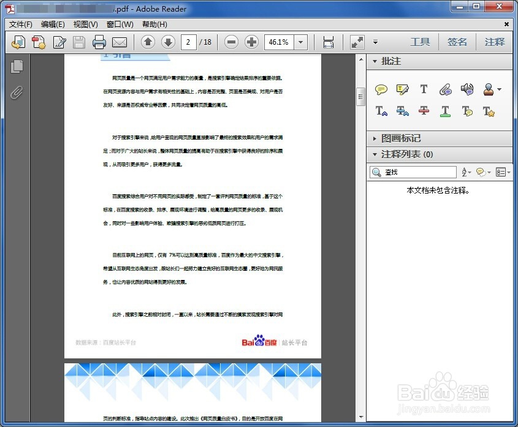This screenshot has height=427, width=518.
Task: Open the 编辑(E) menu
Action: pos(53,25)
